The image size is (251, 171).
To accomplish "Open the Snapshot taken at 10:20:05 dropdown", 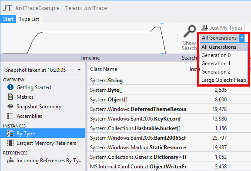I will (43, 70).
